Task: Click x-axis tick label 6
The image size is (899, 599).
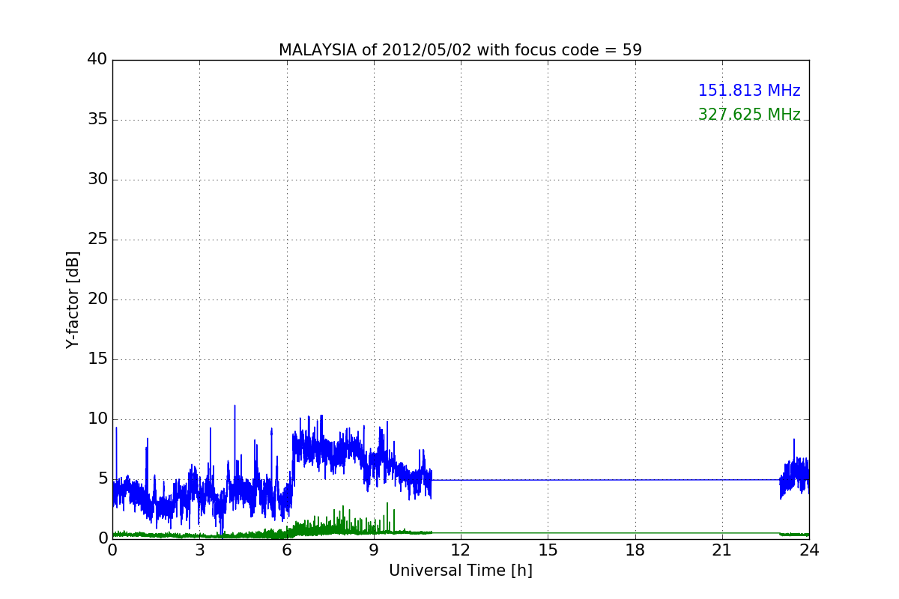Action: point(287,550)
